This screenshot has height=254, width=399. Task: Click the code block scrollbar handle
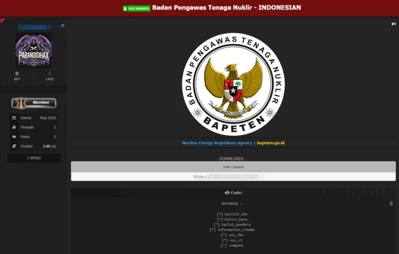pyautogui.click(x=391, y=203)
